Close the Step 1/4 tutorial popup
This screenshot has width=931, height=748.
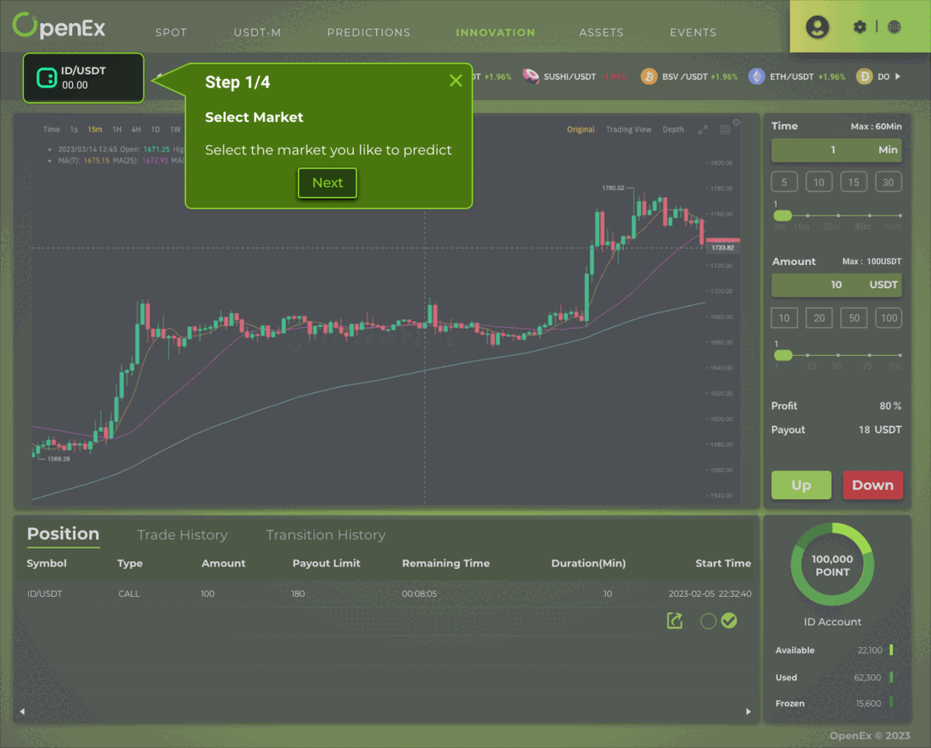455,81
